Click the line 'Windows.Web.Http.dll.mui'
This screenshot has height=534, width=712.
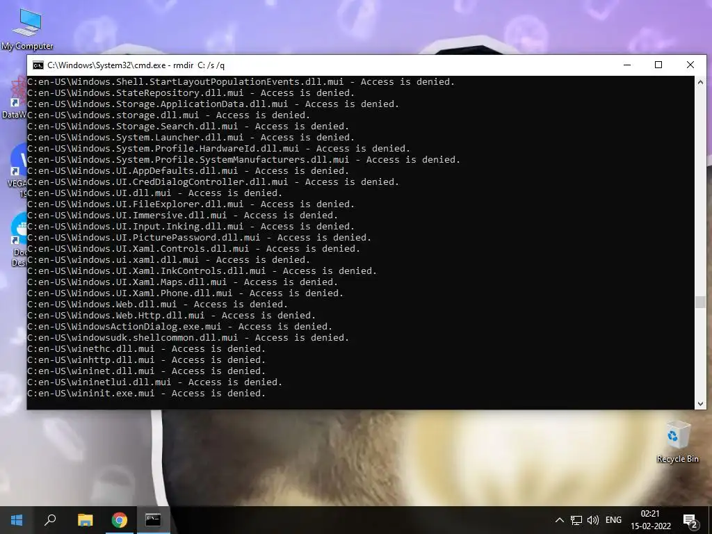coord(171,316)
